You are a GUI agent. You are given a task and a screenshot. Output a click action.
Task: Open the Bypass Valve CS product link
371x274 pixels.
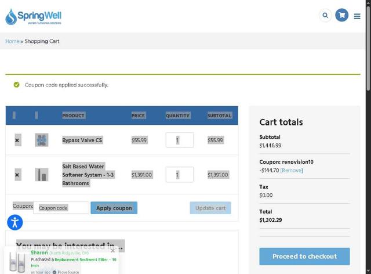click(82, 140)
